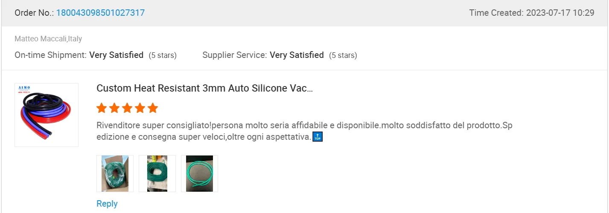View first review photo of hose in box

(115, 173)
